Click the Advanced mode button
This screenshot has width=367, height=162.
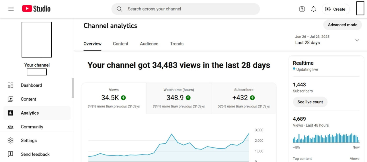pos(342,25)
